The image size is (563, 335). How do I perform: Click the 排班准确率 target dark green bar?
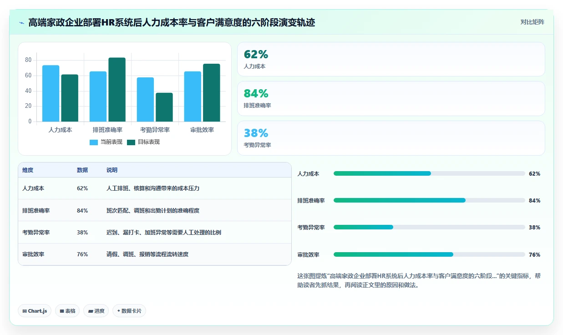[x=117, y=90]
